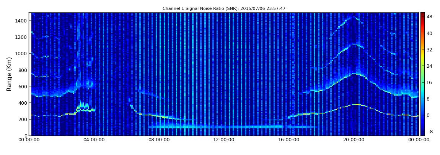The width and height of the screenshot is (440, 155).
Task: Click the 12:00:00 time axis label
Action: point(224,140)
